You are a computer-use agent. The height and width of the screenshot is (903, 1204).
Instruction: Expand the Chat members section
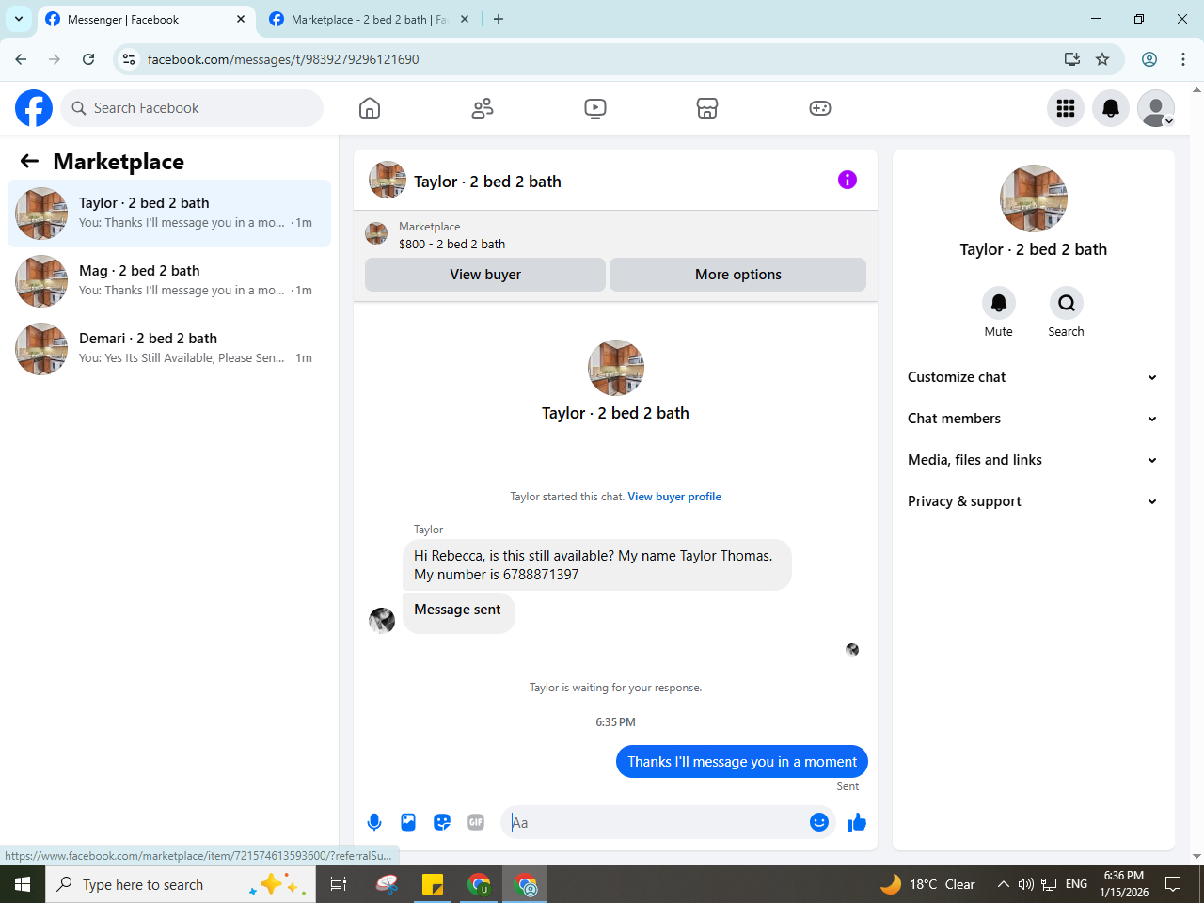[1033, 419]
